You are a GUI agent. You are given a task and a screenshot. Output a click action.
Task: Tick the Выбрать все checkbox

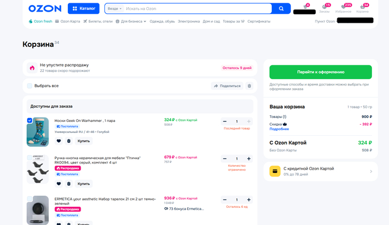coord(29,86)
